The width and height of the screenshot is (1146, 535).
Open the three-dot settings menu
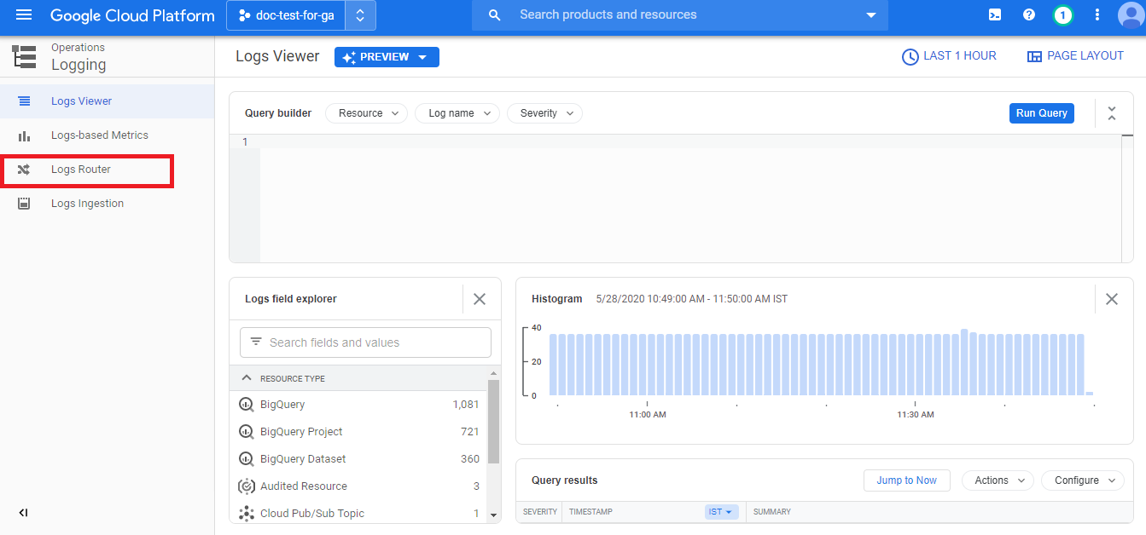[x=1097, y=15]
